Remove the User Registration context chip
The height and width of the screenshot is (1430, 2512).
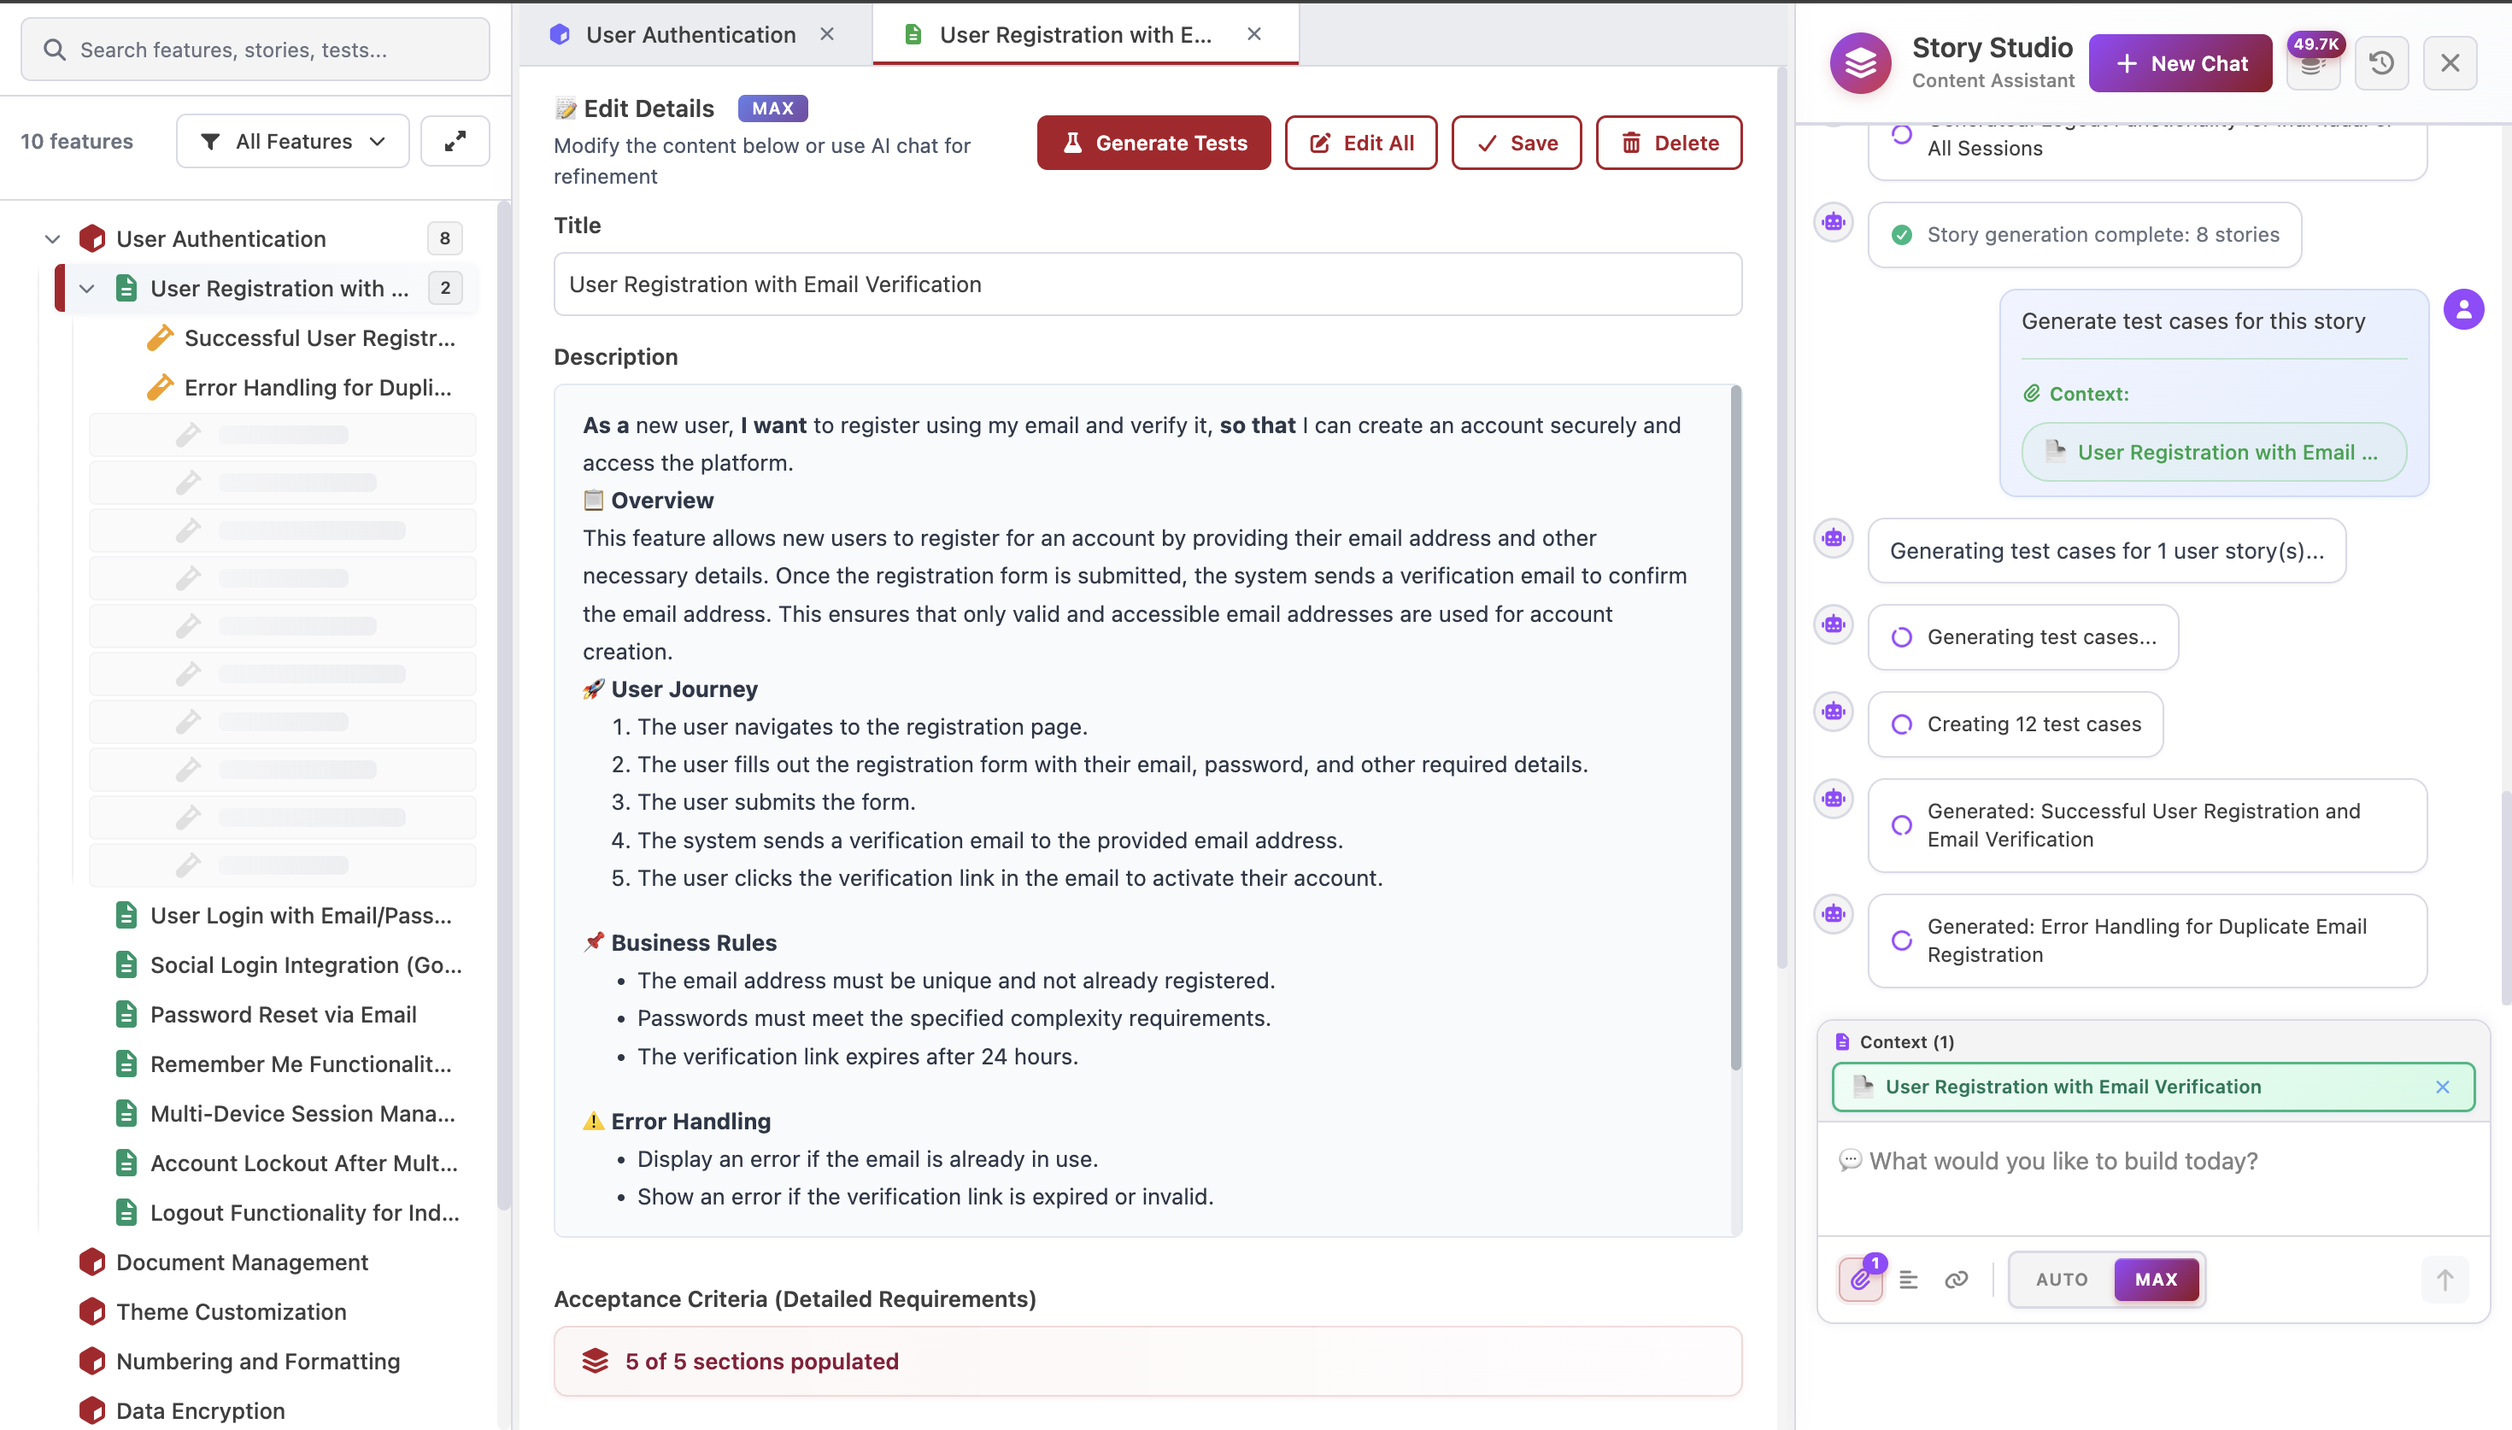pyautogui.click(x=2441, y=1087)
